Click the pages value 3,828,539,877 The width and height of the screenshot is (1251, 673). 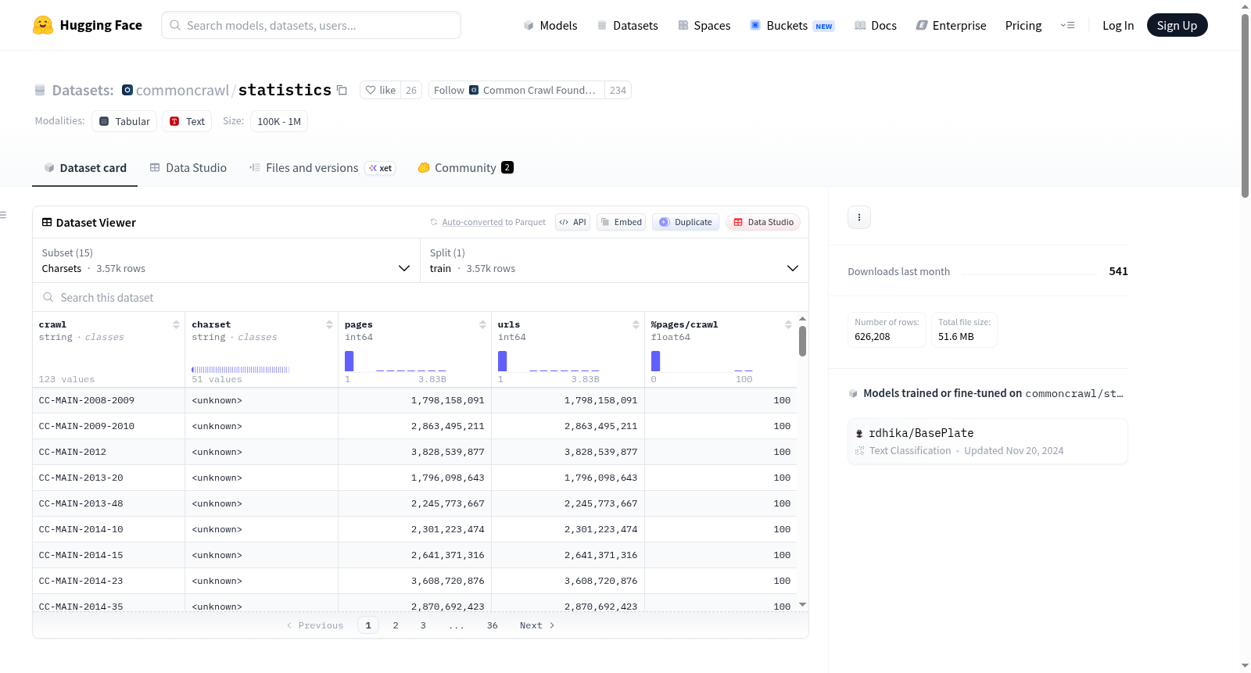[448, 452]
